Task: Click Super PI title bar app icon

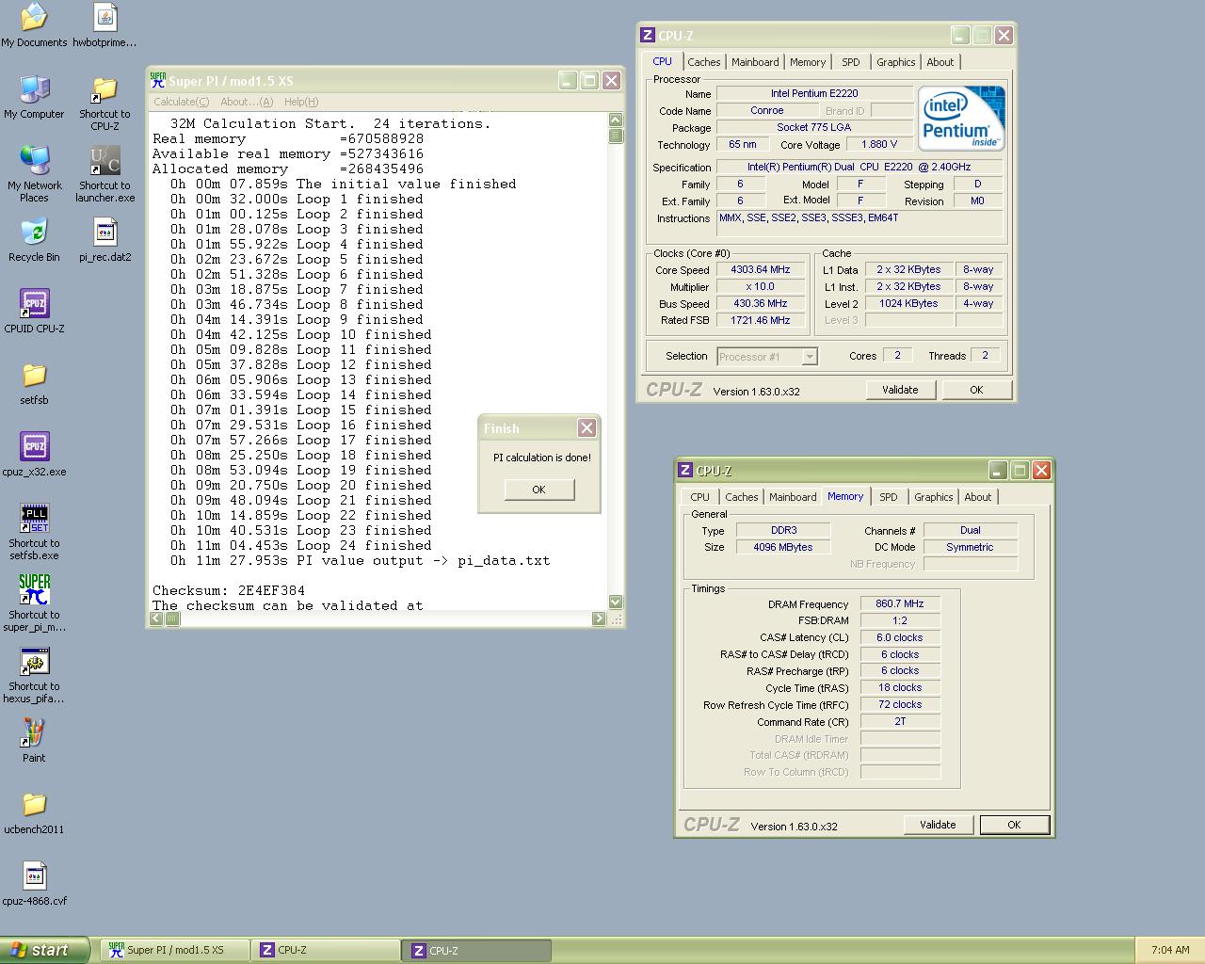Action: (158, 81)
